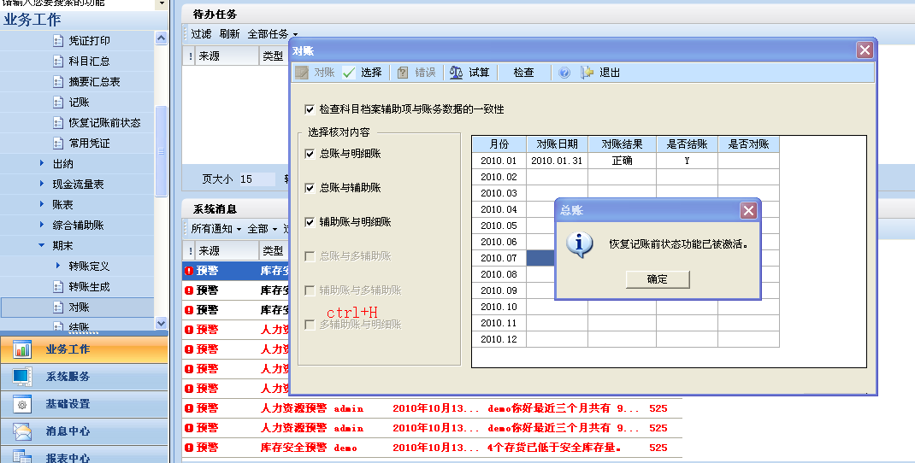This screenshot has width=915, height=463.
Task: Click the 错误 toolbar icon
Action: click(403, 73)
